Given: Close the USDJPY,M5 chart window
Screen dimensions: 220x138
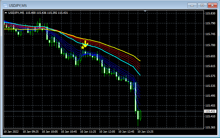Looking at the screenshot, I should pos(213,5).
